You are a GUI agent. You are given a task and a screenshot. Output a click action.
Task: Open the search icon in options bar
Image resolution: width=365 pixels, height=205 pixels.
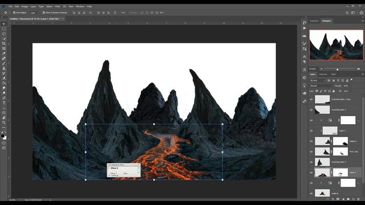(x=347, y=13)
